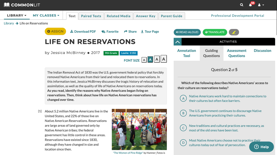Screen dimensions: 277x155
Task: Open the Assessment Questions tab
Action: (x=237, y=53)
